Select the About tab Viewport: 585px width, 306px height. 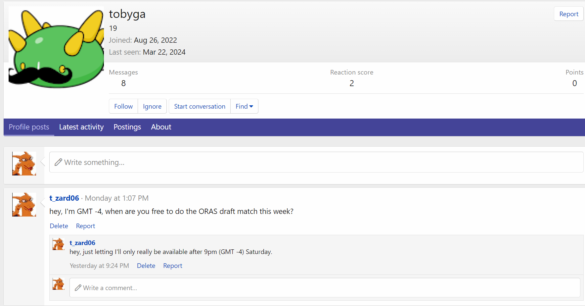pos(161,127)
